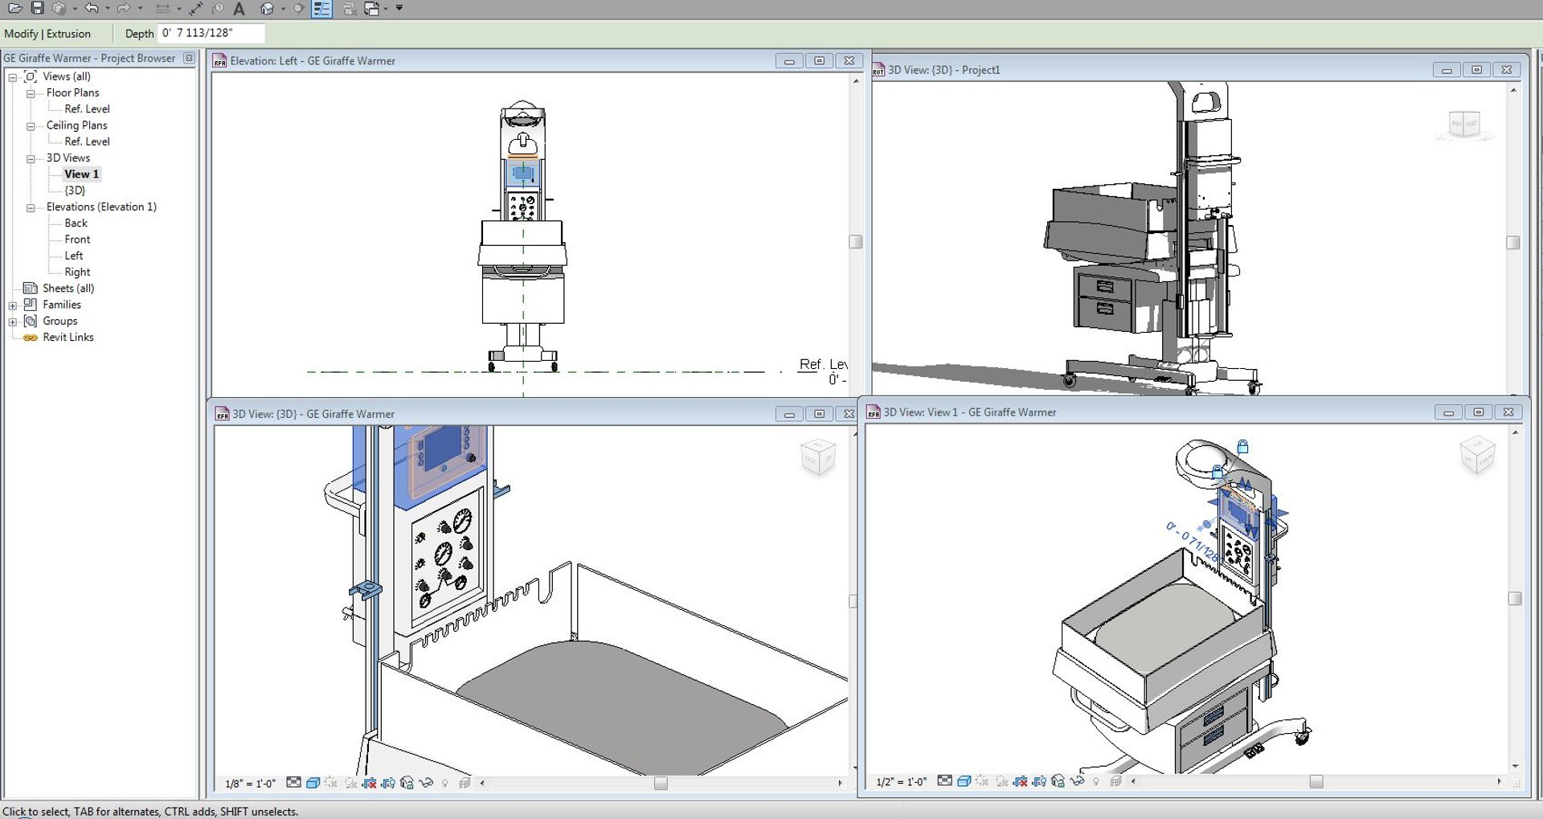
Task: Select the {3D} view in Project Browser
Action: point(75,190)
